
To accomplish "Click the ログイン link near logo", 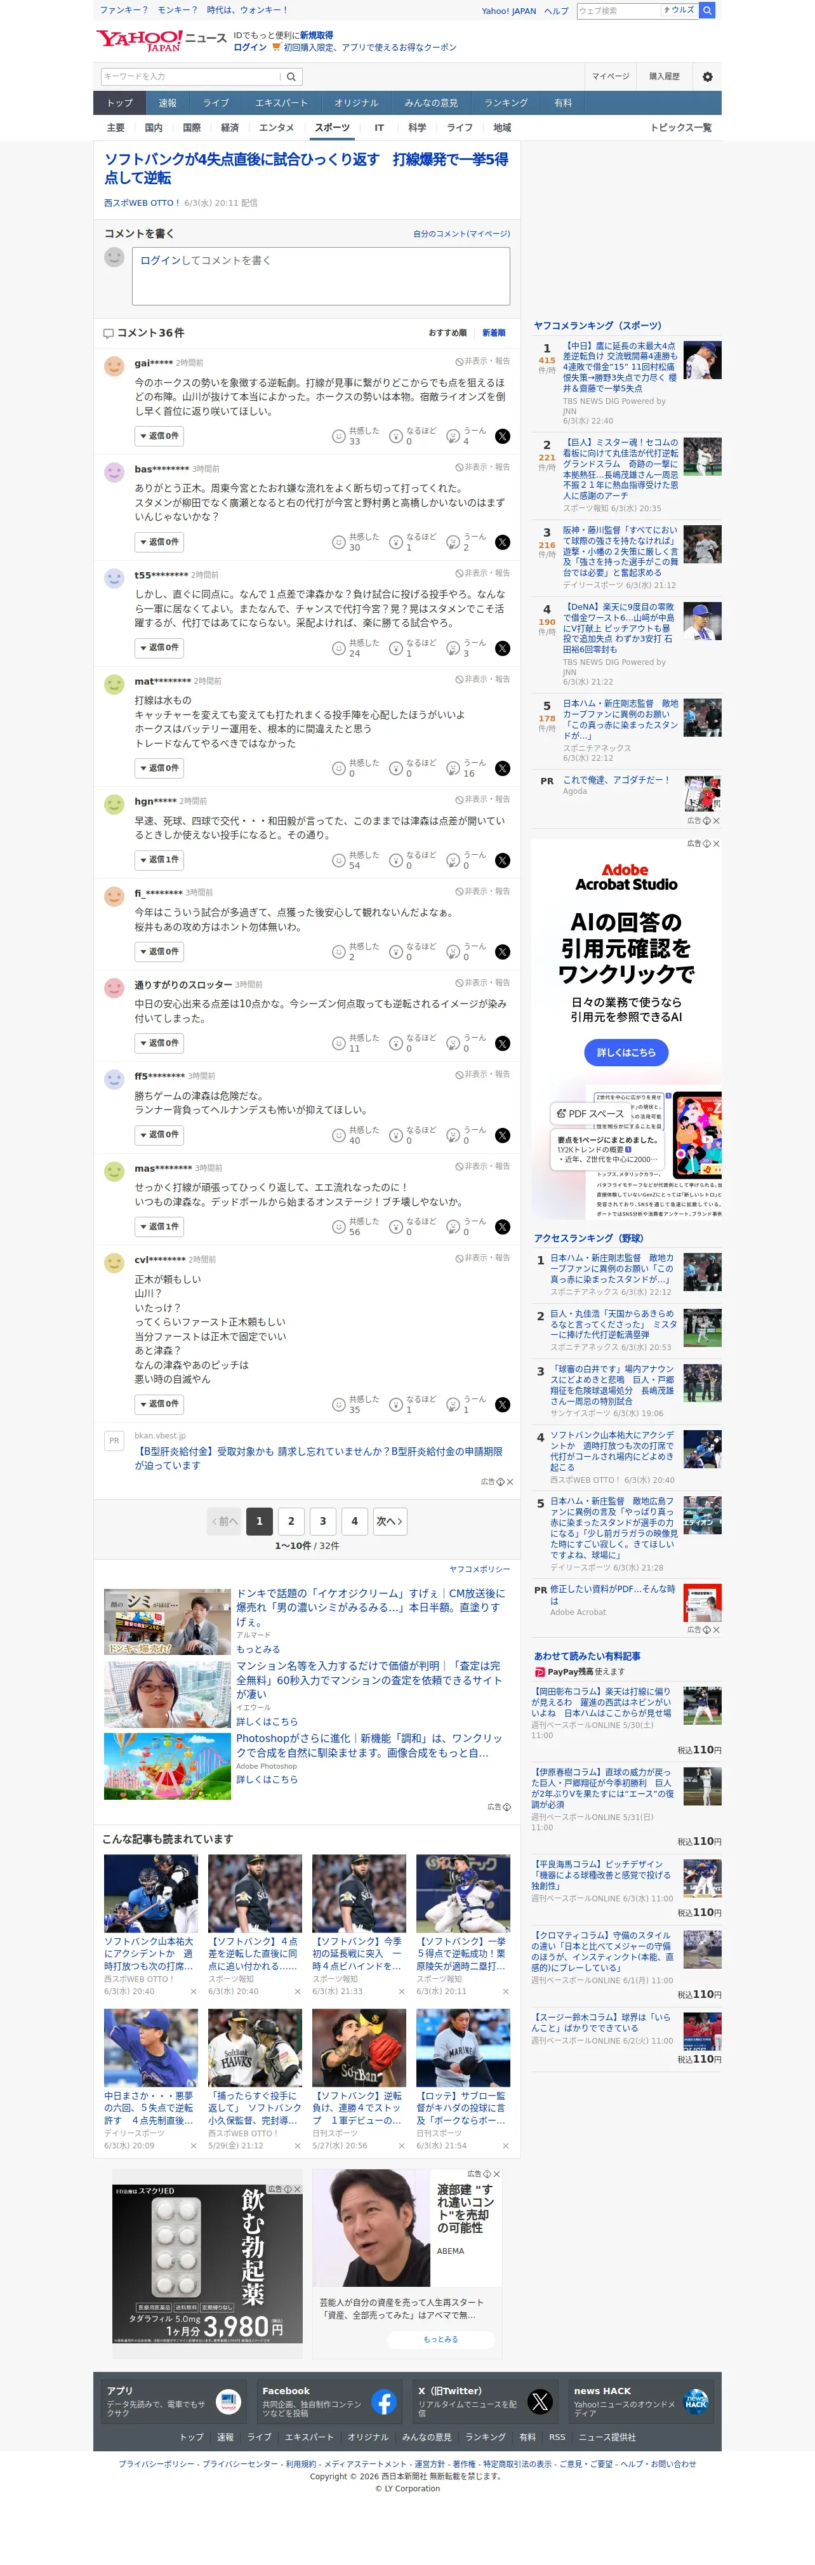I will [x=250, y=48].
